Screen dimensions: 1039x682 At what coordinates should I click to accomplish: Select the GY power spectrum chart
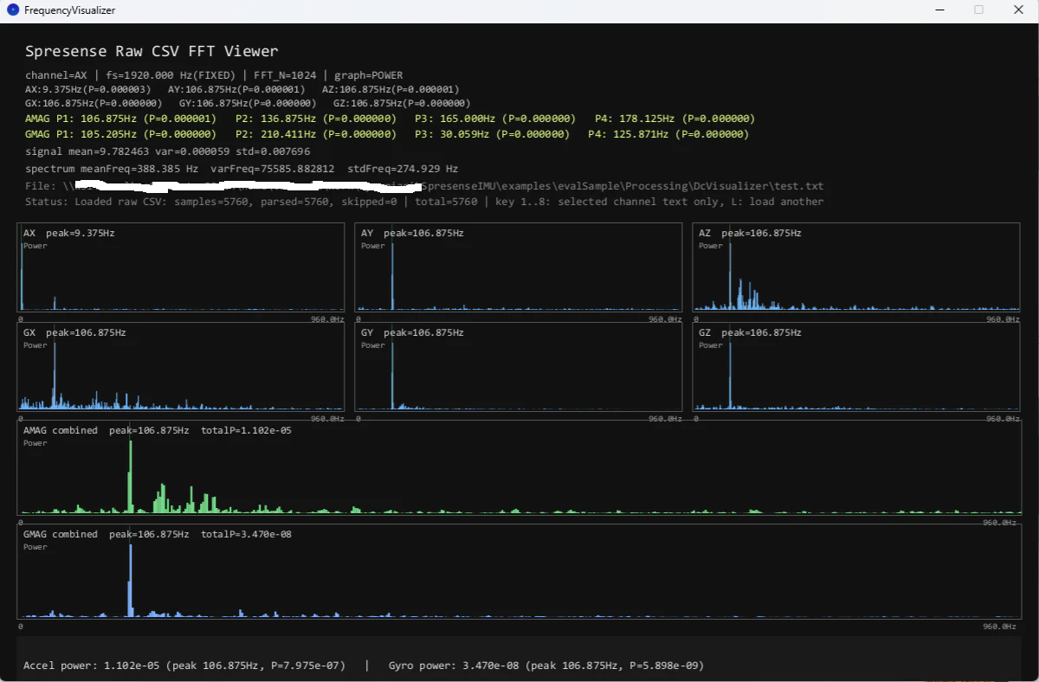[519, 367]
